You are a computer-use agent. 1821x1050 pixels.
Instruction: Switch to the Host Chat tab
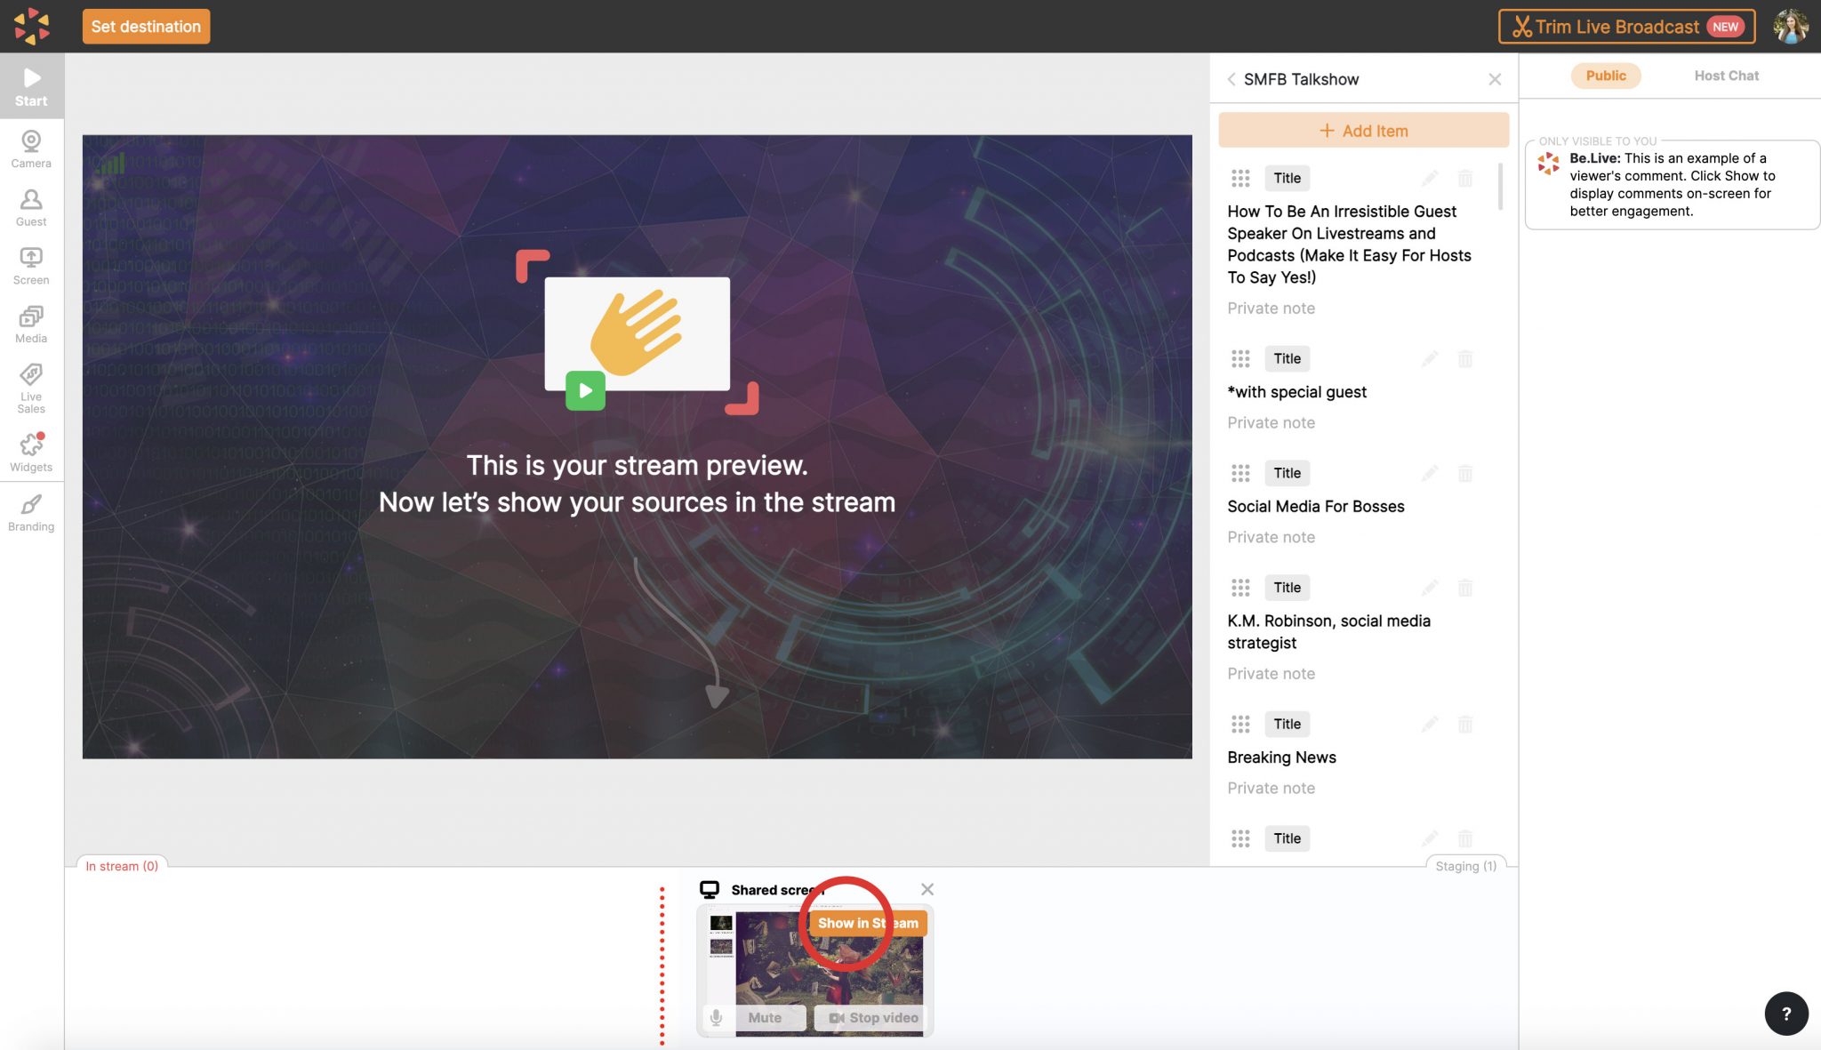[x=1725, y=76]
